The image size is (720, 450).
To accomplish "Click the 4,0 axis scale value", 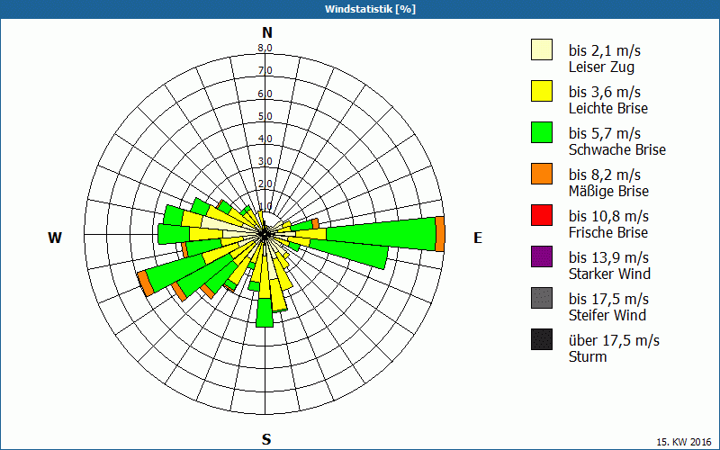I will pos(265,139).
